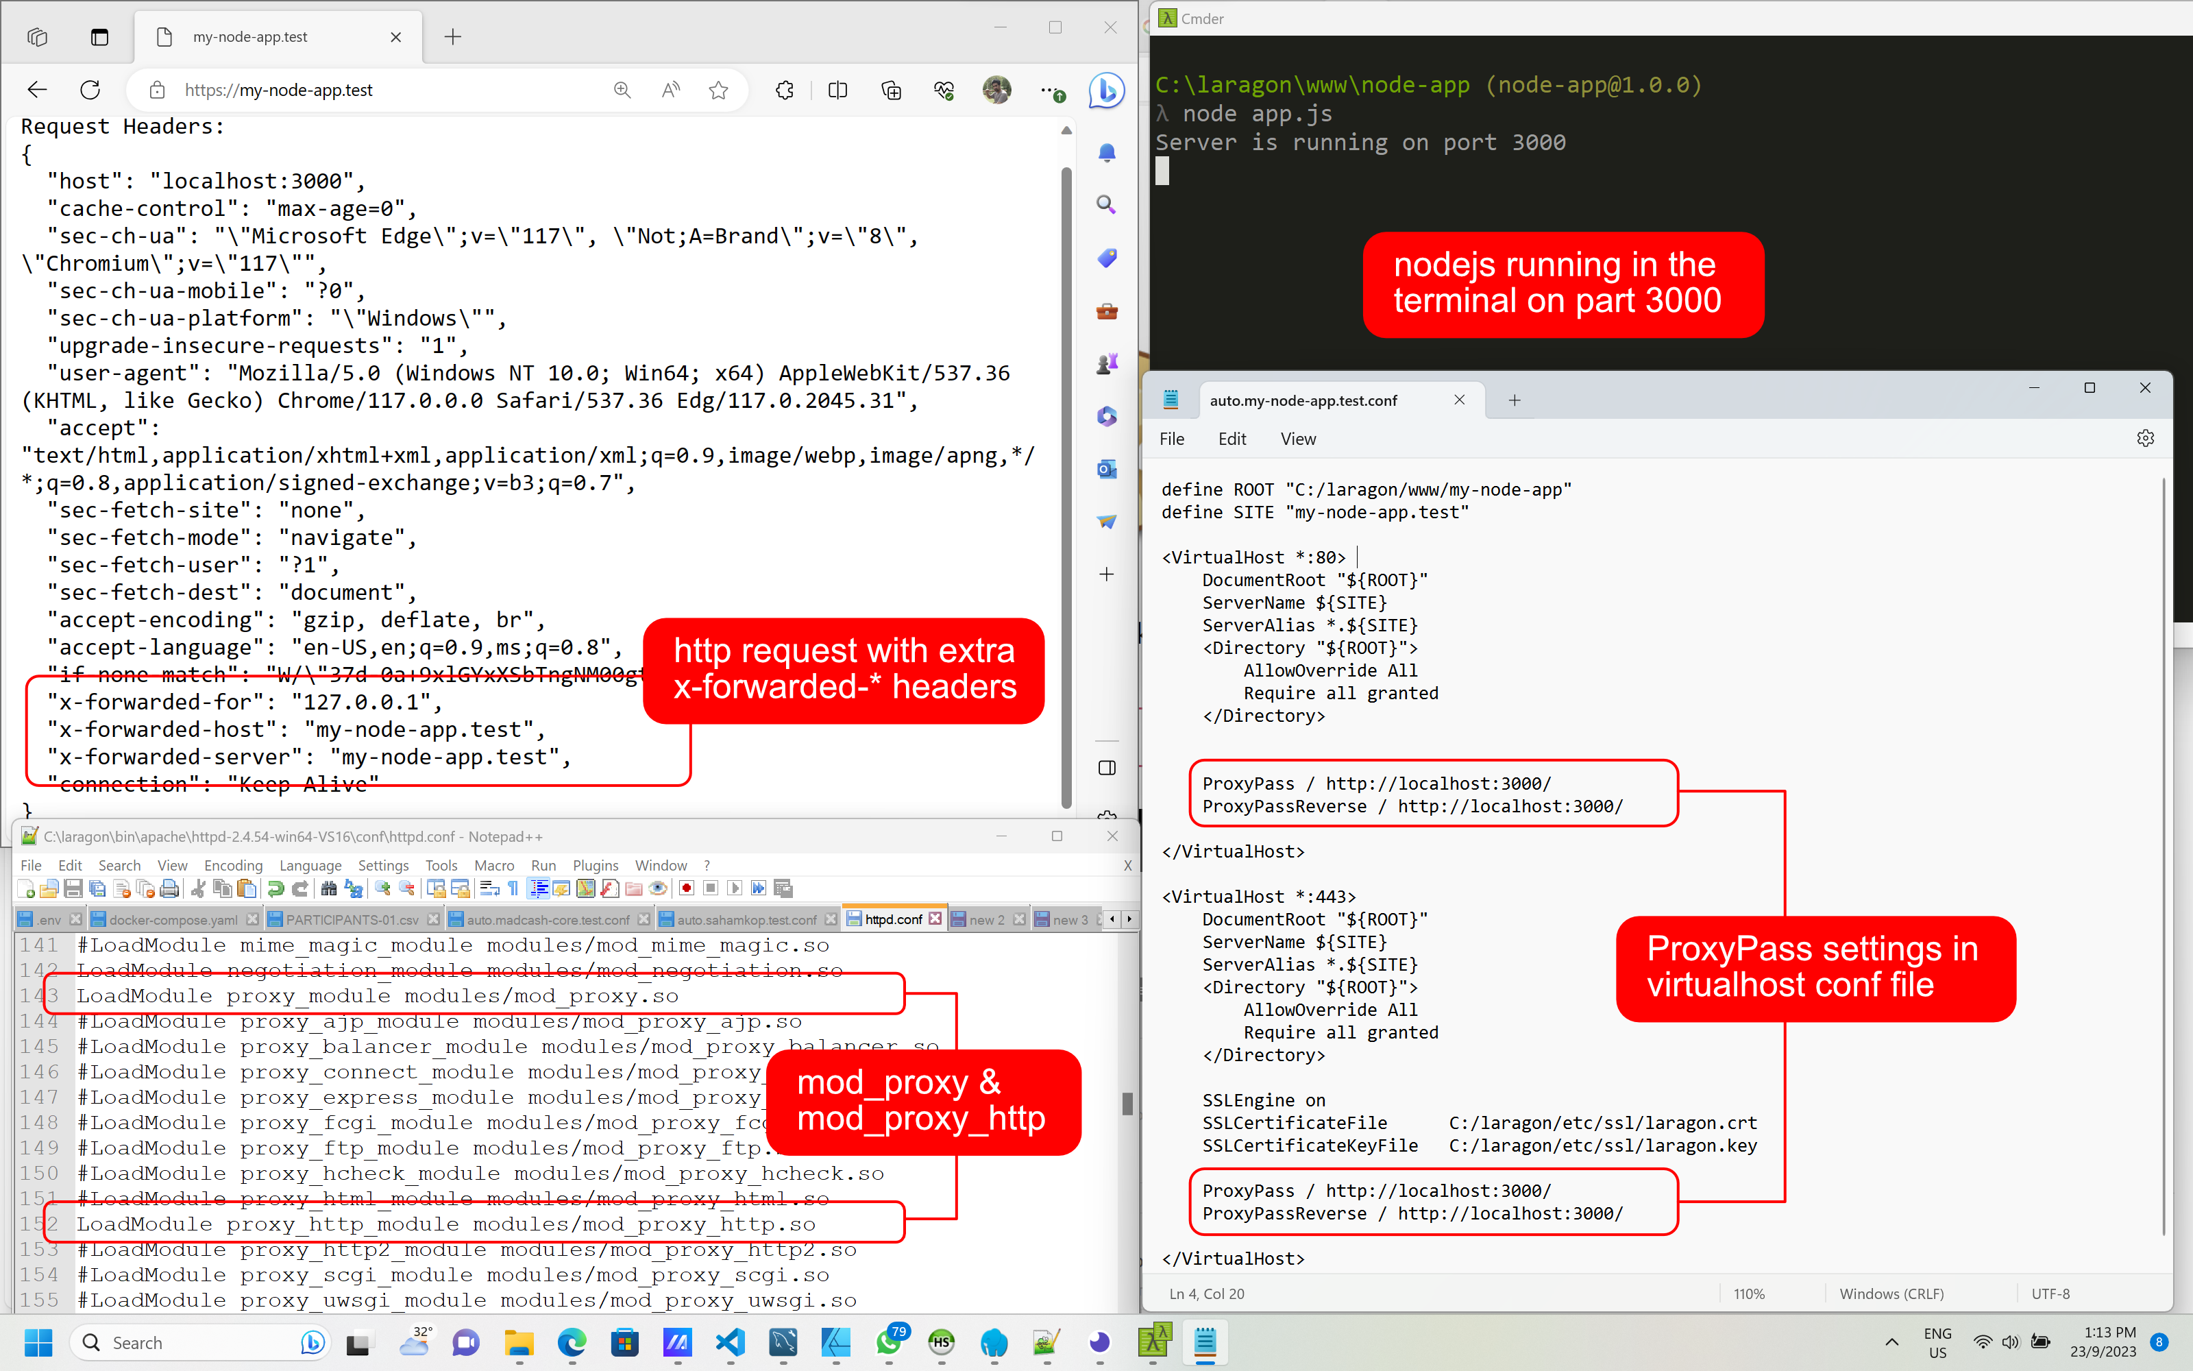Toggle the indent guide toolbar button

[x=538, y=888]
